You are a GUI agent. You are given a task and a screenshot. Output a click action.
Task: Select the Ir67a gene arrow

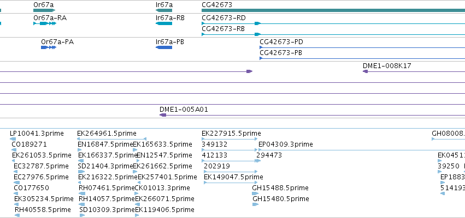pyautogui.click(x=164, y=10)
